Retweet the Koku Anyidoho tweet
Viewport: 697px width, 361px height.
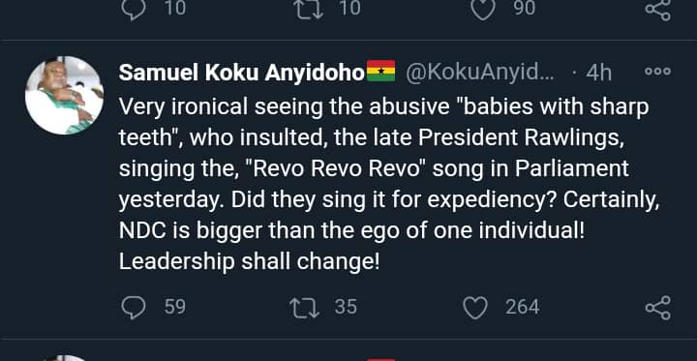(x=305, y=308)
